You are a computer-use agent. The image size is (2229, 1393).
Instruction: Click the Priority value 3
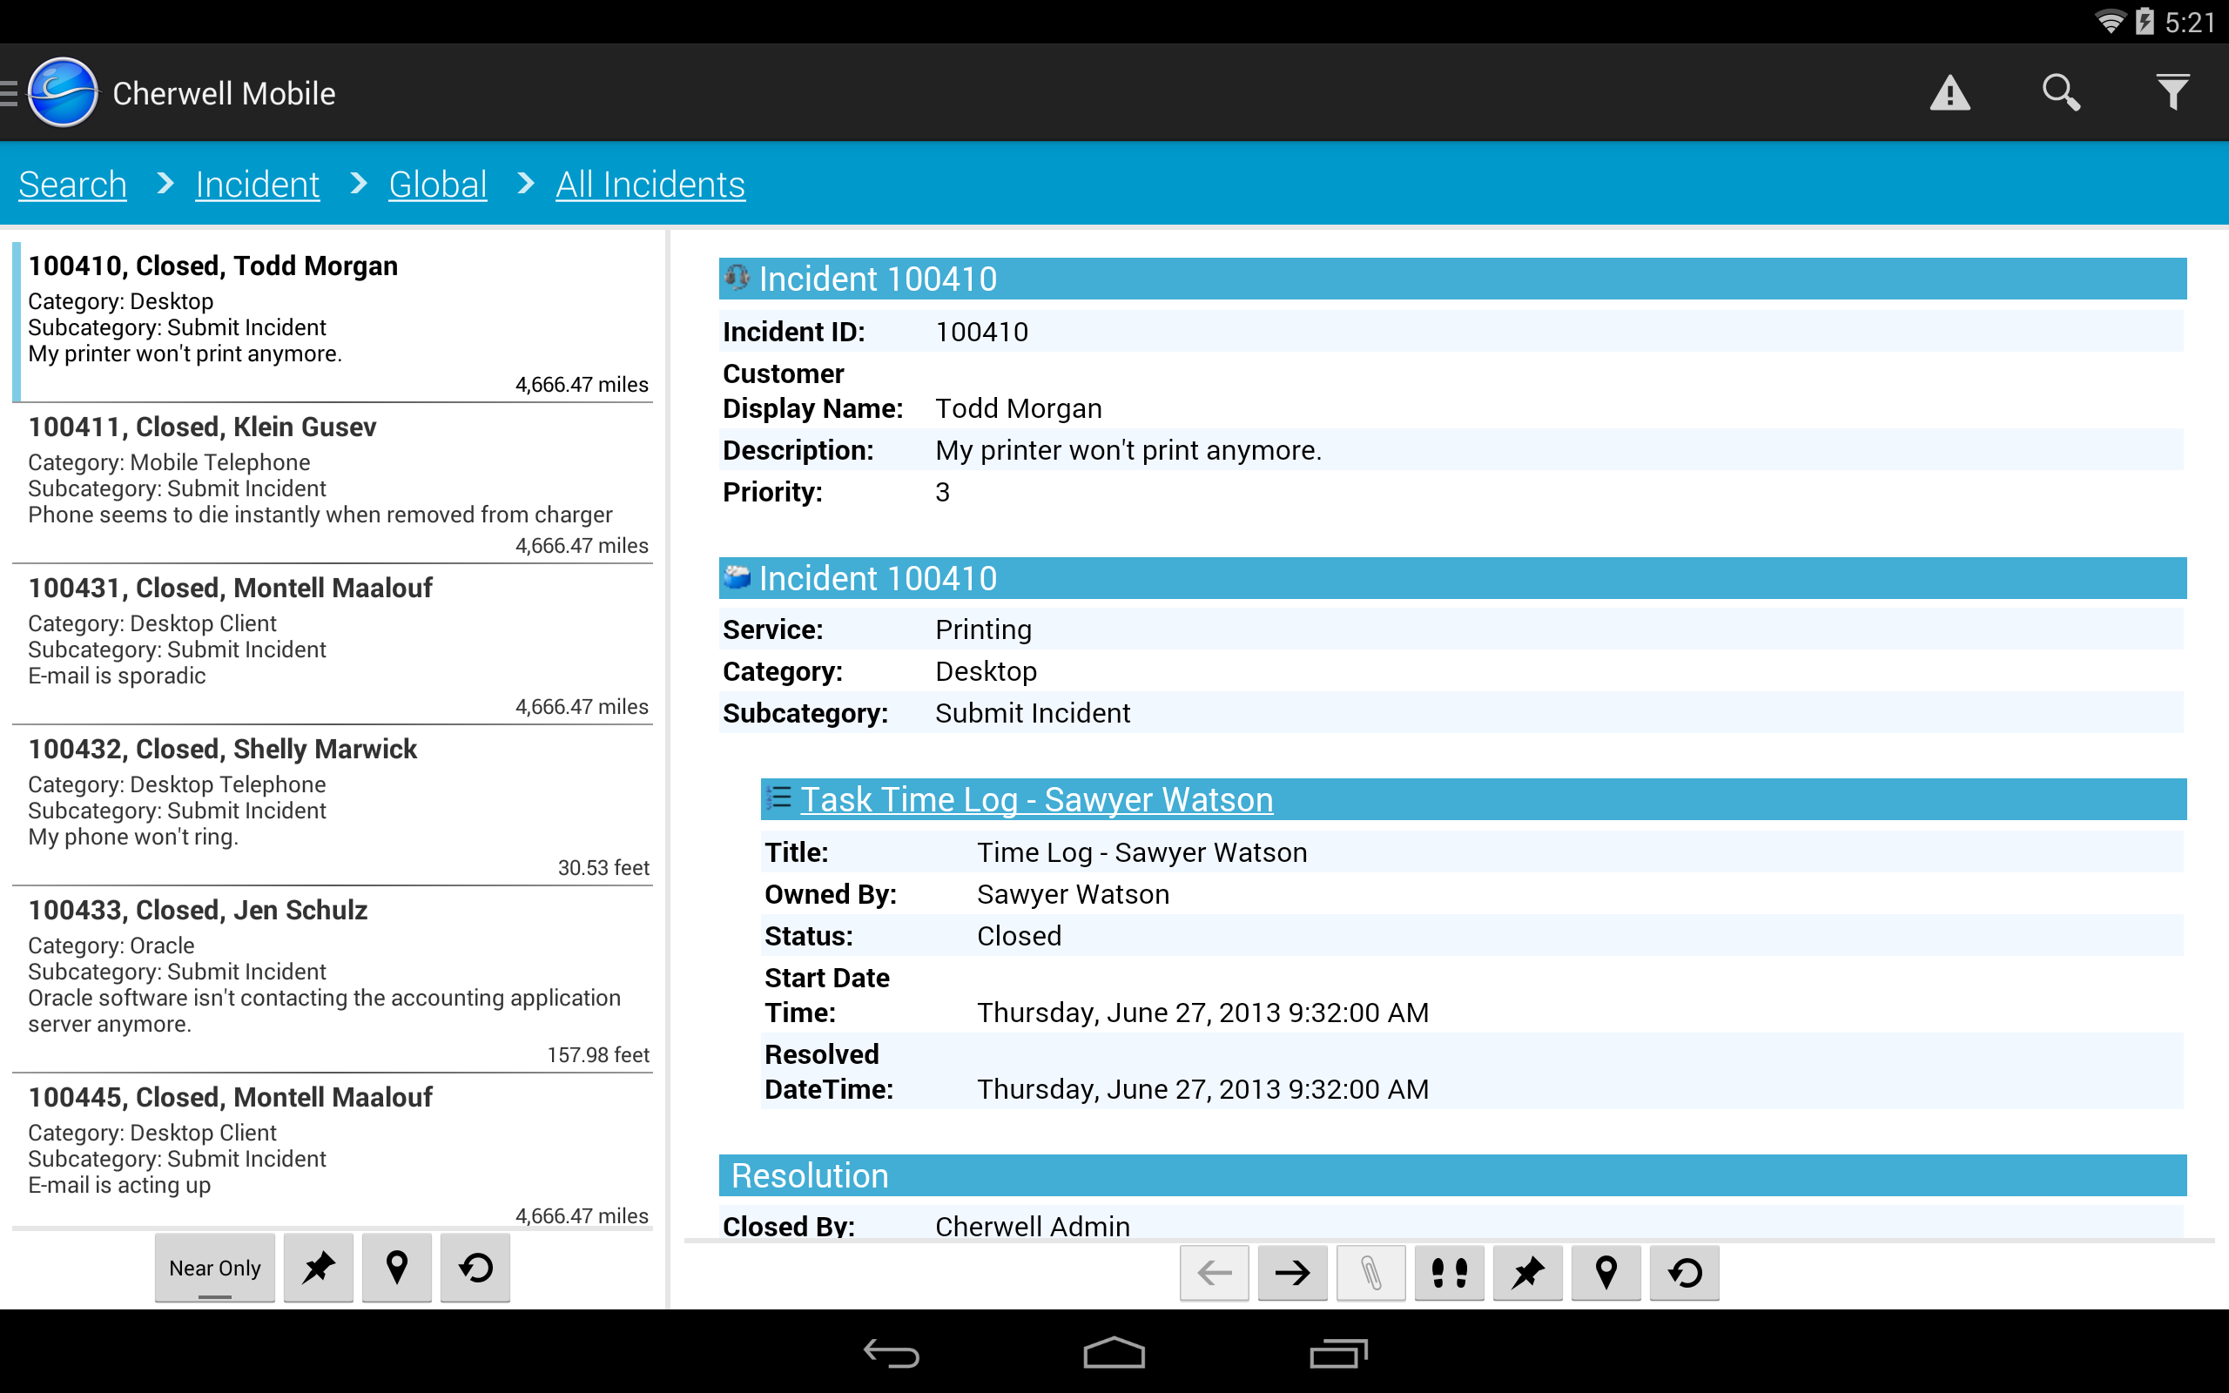click(x=942, y=492)
